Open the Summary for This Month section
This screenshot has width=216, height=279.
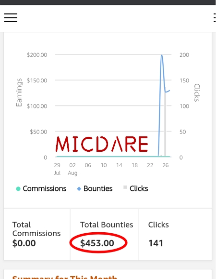pos(65,277)
